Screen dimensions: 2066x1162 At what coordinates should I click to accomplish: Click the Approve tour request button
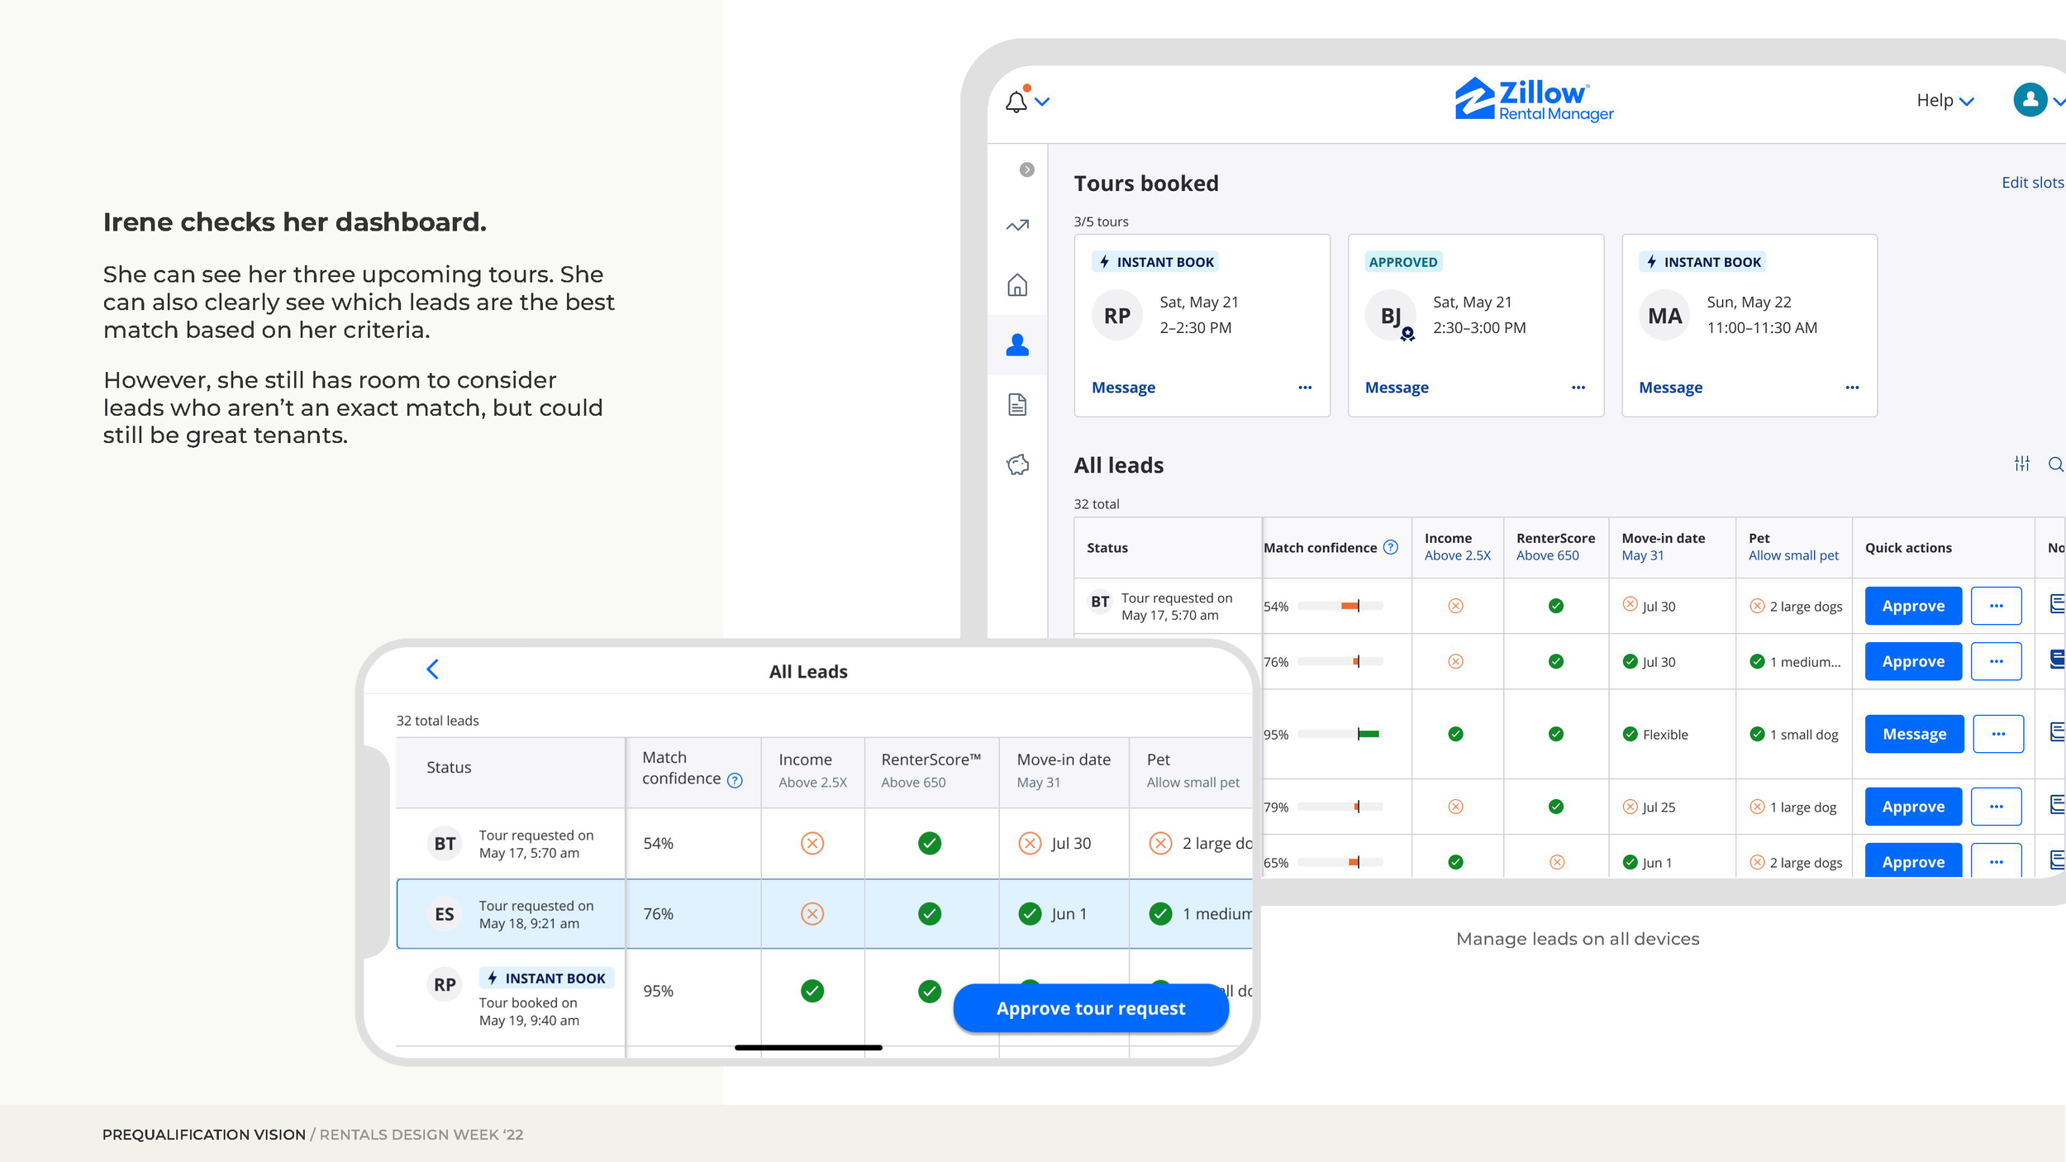tap(1090, 1008)
